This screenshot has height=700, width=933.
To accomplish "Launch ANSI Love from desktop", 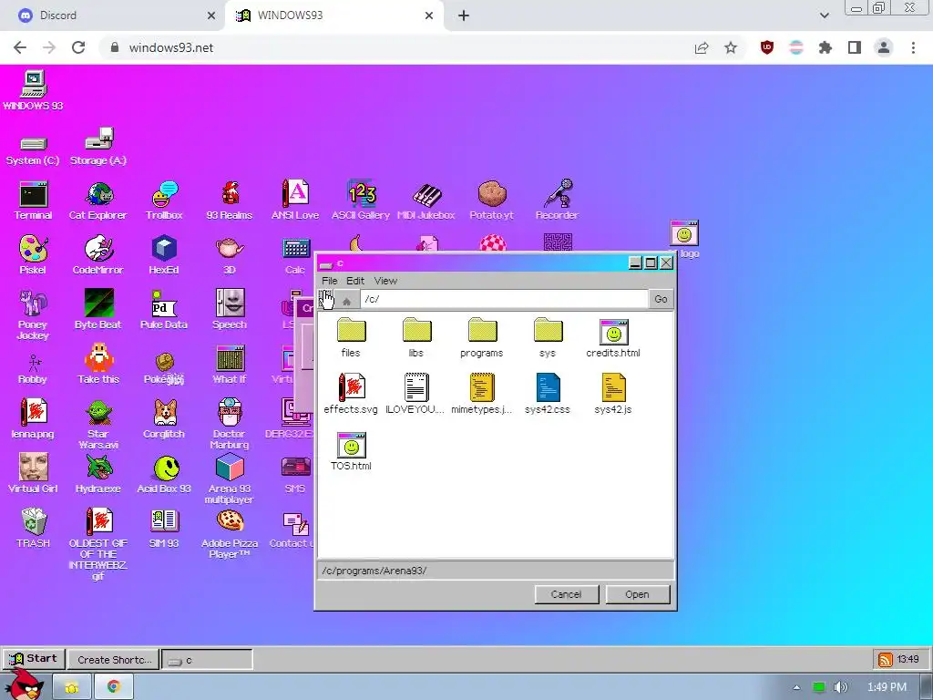I will tap(295, 201).
